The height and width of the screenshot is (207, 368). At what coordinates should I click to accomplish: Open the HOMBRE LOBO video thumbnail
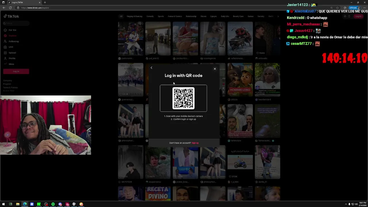[x=240, y=80]
